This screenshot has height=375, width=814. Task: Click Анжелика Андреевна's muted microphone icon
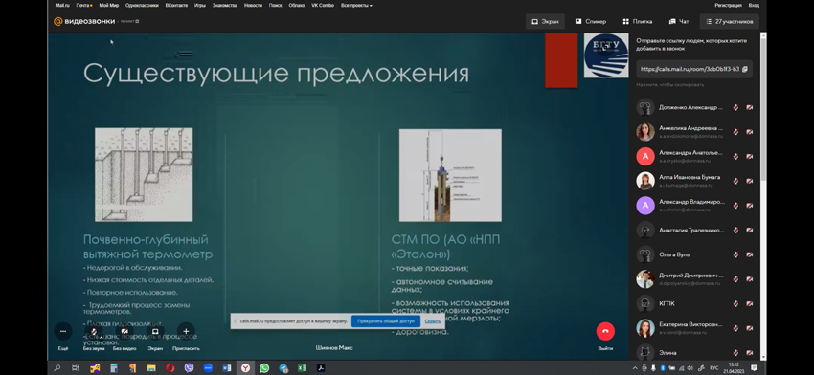pyautogui.click(x=735, y=132)
